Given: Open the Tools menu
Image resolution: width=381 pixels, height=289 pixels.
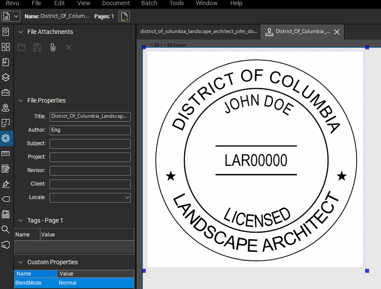Looking at the screenshot, I should [x=176, y=3].
